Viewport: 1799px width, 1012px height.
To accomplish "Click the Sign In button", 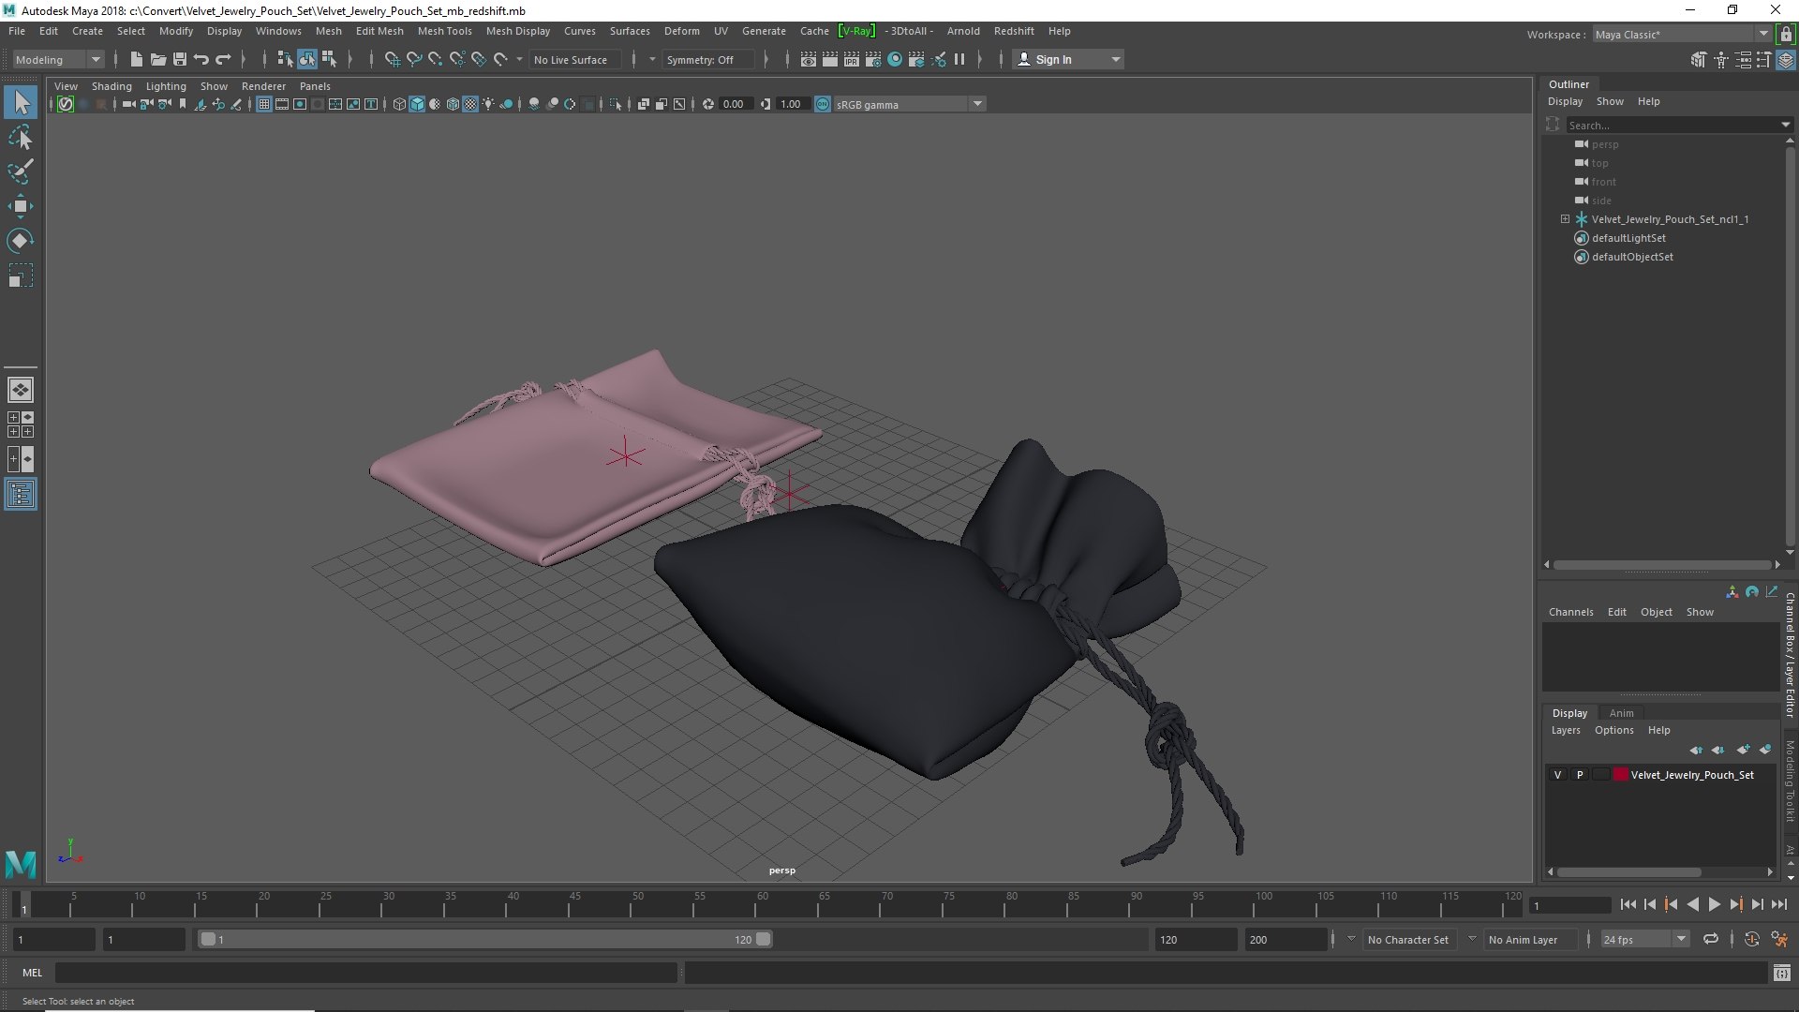I will point(1068,59).
